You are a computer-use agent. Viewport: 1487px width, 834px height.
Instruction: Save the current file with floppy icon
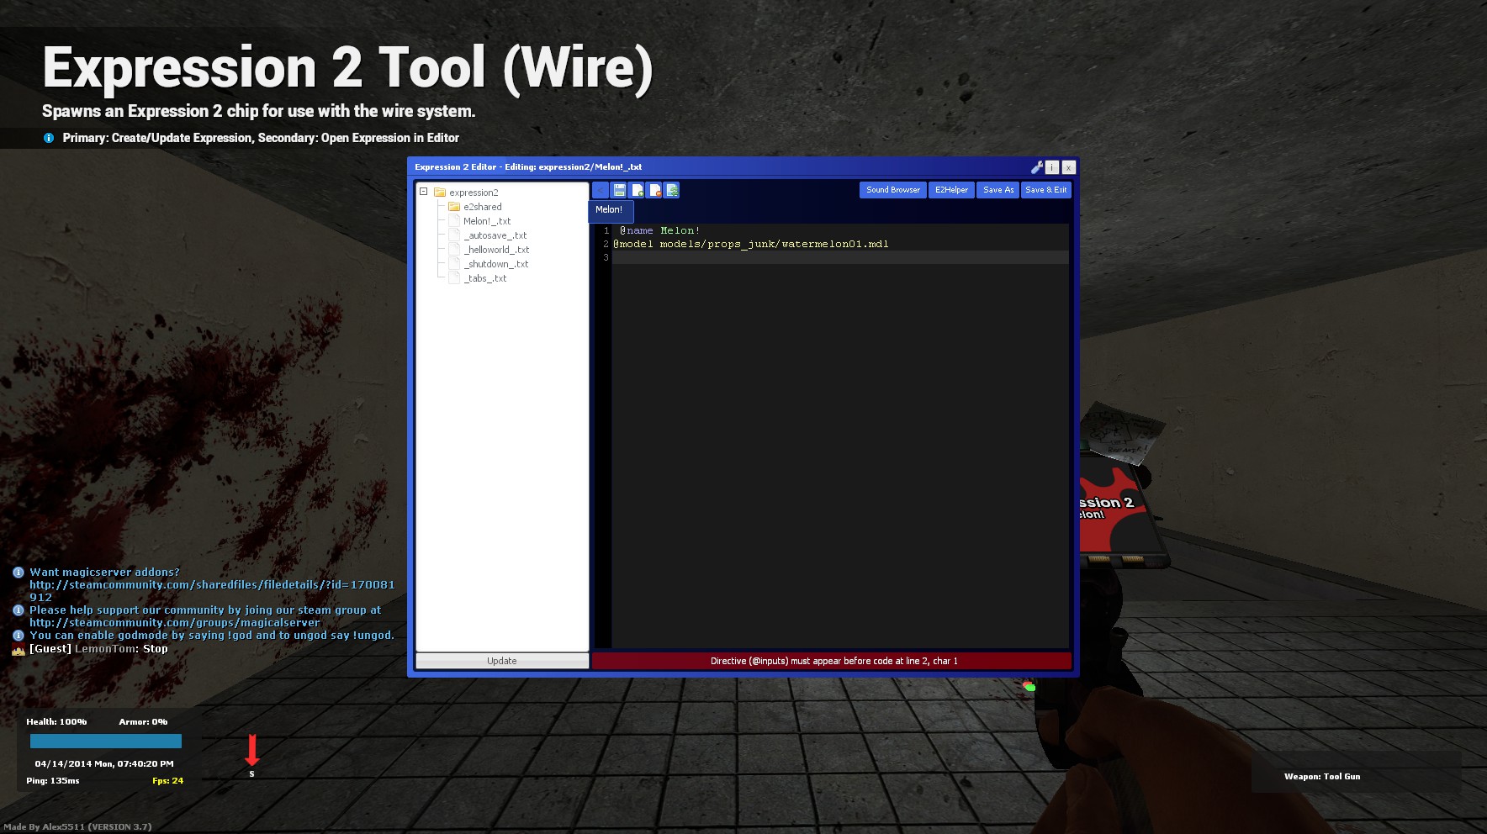coord(619,190)
